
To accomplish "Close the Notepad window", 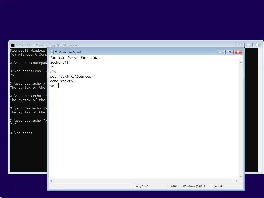I will click(x=238, y=52).
